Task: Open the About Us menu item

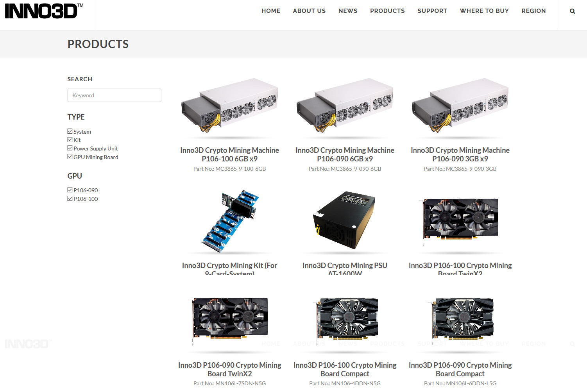Action: [309, 11]
